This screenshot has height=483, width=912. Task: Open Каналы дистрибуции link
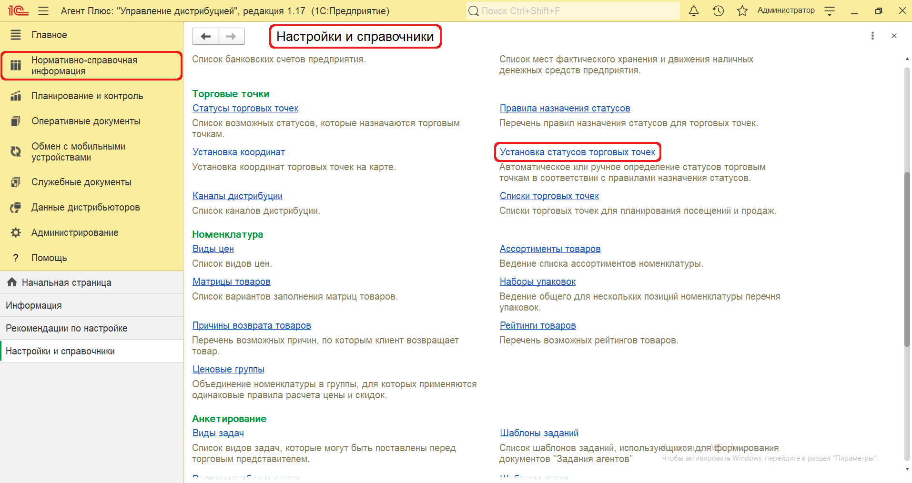point(237,196)
